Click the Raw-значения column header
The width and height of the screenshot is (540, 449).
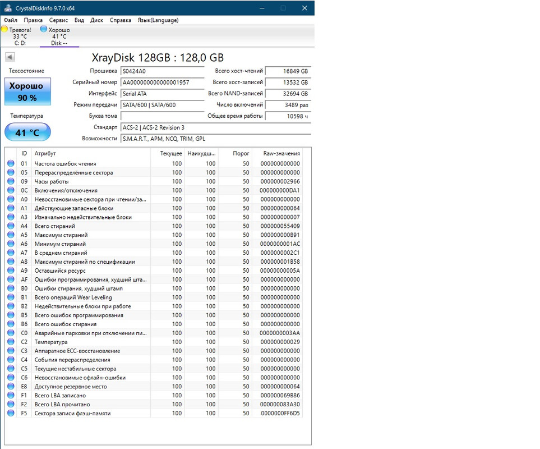tap(277, 153)
